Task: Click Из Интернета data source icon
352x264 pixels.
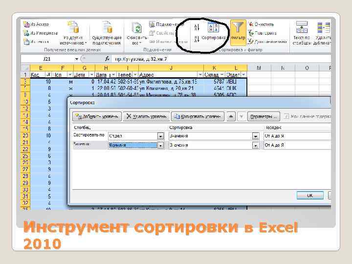Action: [x=26, y=33]
